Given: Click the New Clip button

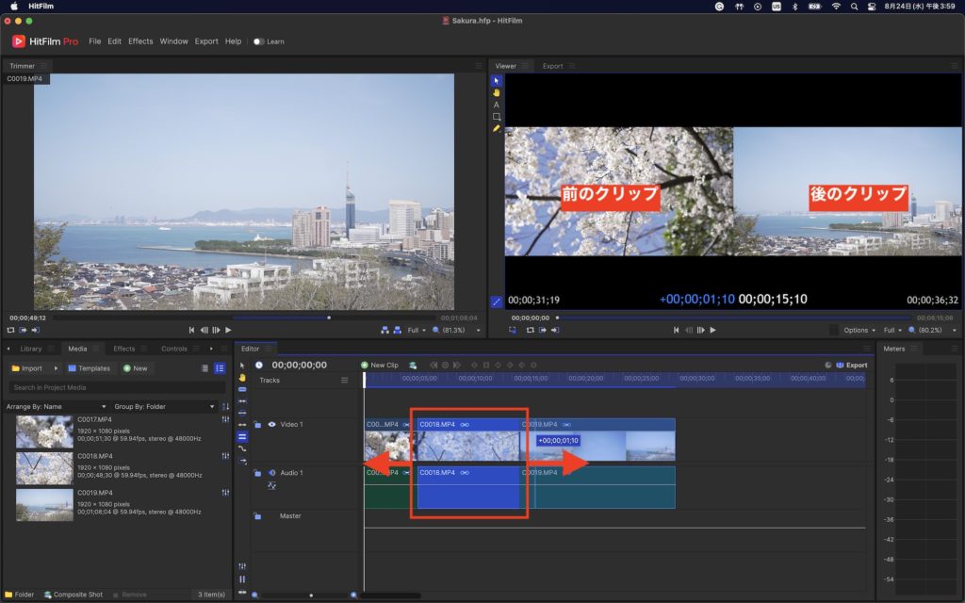Looking at the screenshot, I should 379,365.
